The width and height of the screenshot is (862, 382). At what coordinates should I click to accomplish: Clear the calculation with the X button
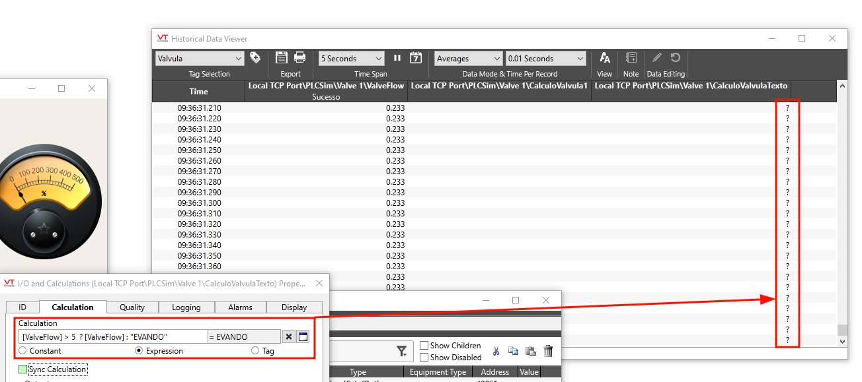[x=289, y=336]
